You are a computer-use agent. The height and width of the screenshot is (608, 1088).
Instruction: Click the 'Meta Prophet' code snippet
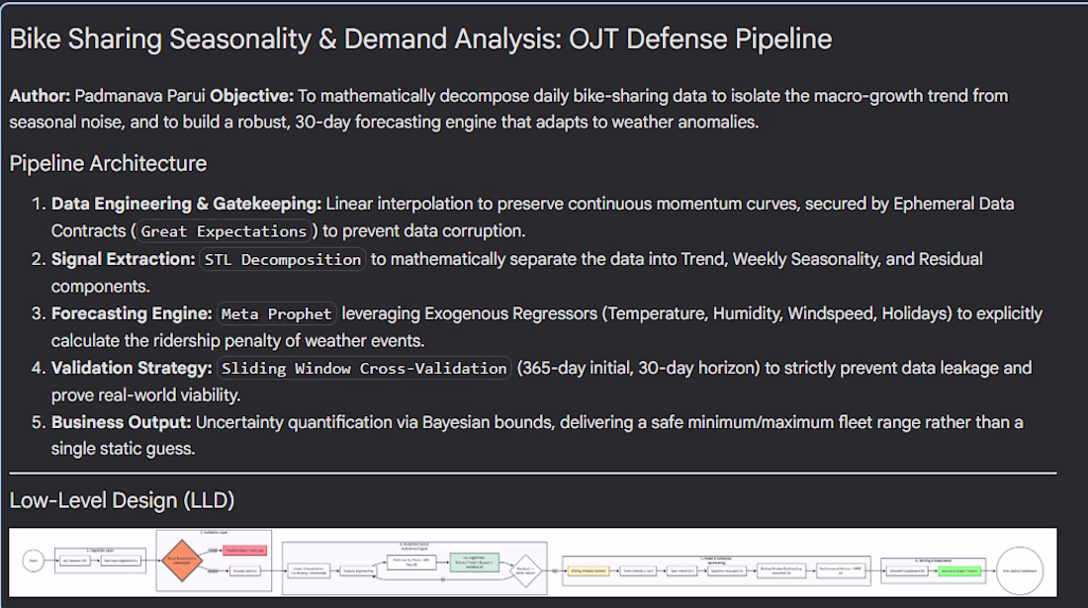pos(276,313)
